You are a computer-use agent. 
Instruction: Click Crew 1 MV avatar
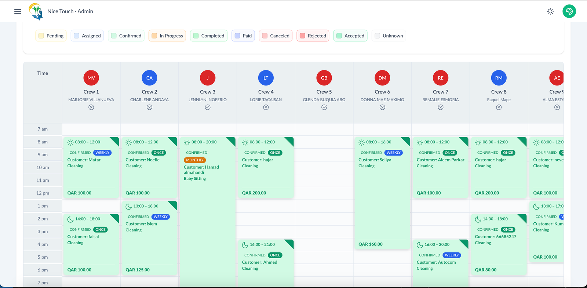point(91,78)
